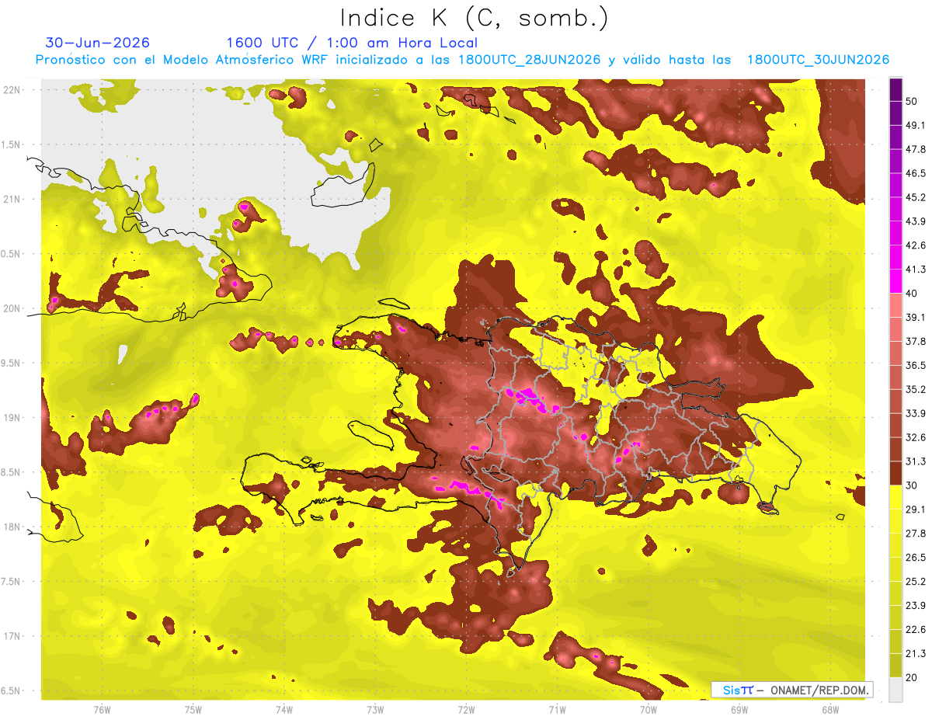This screenshot has height=720, width=932.
Task: Click magenta colorbar band between 40 and 41.3
Action: tap(895, 281)
